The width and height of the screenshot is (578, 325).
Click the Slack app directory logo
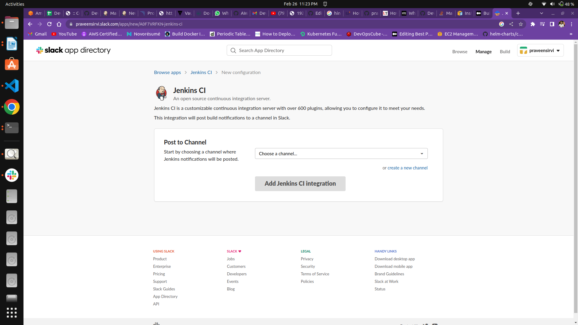(73, 50)
